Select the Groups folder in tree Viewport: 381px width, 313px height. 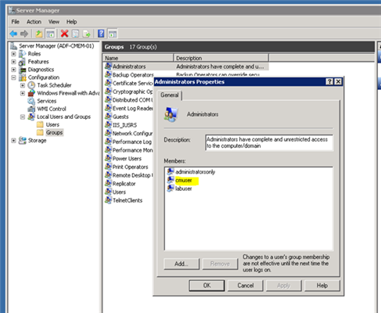tap(54, 132)
